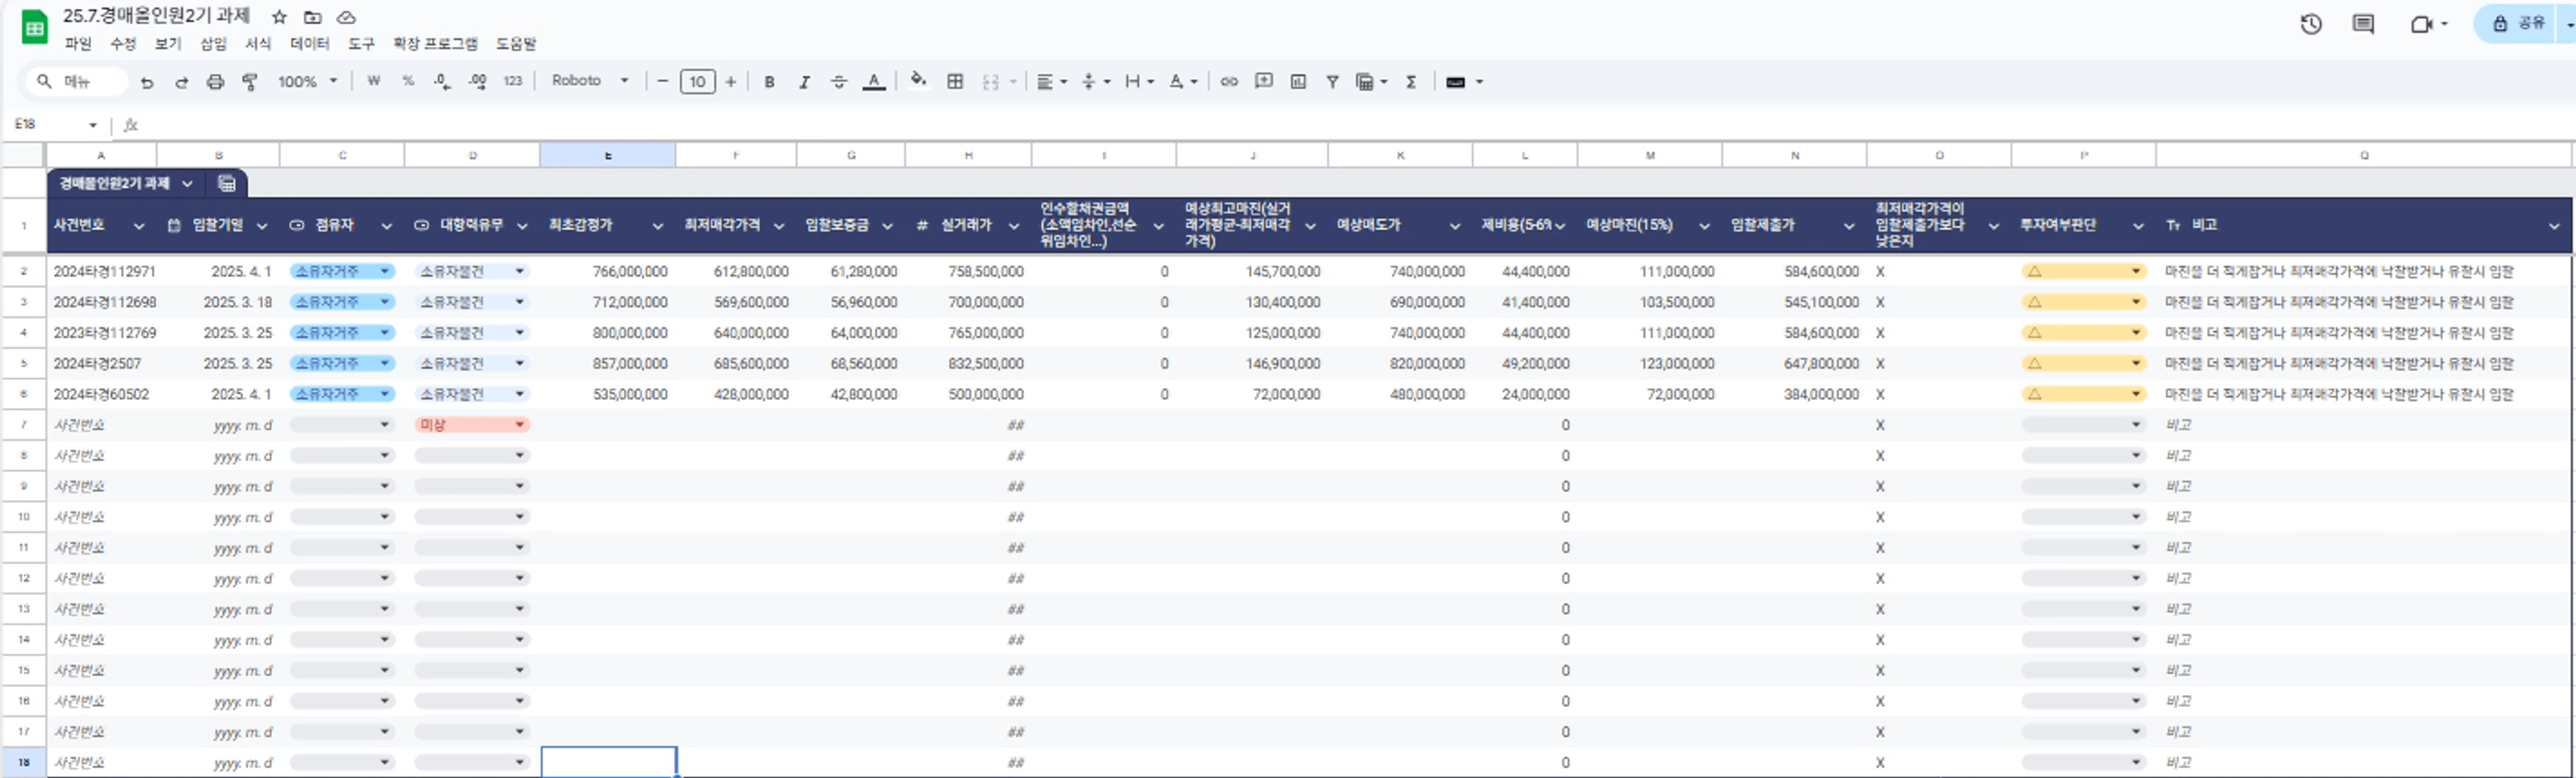Insert a chart
Screen dimensions: 2576x778
[x=1298, y=82]
